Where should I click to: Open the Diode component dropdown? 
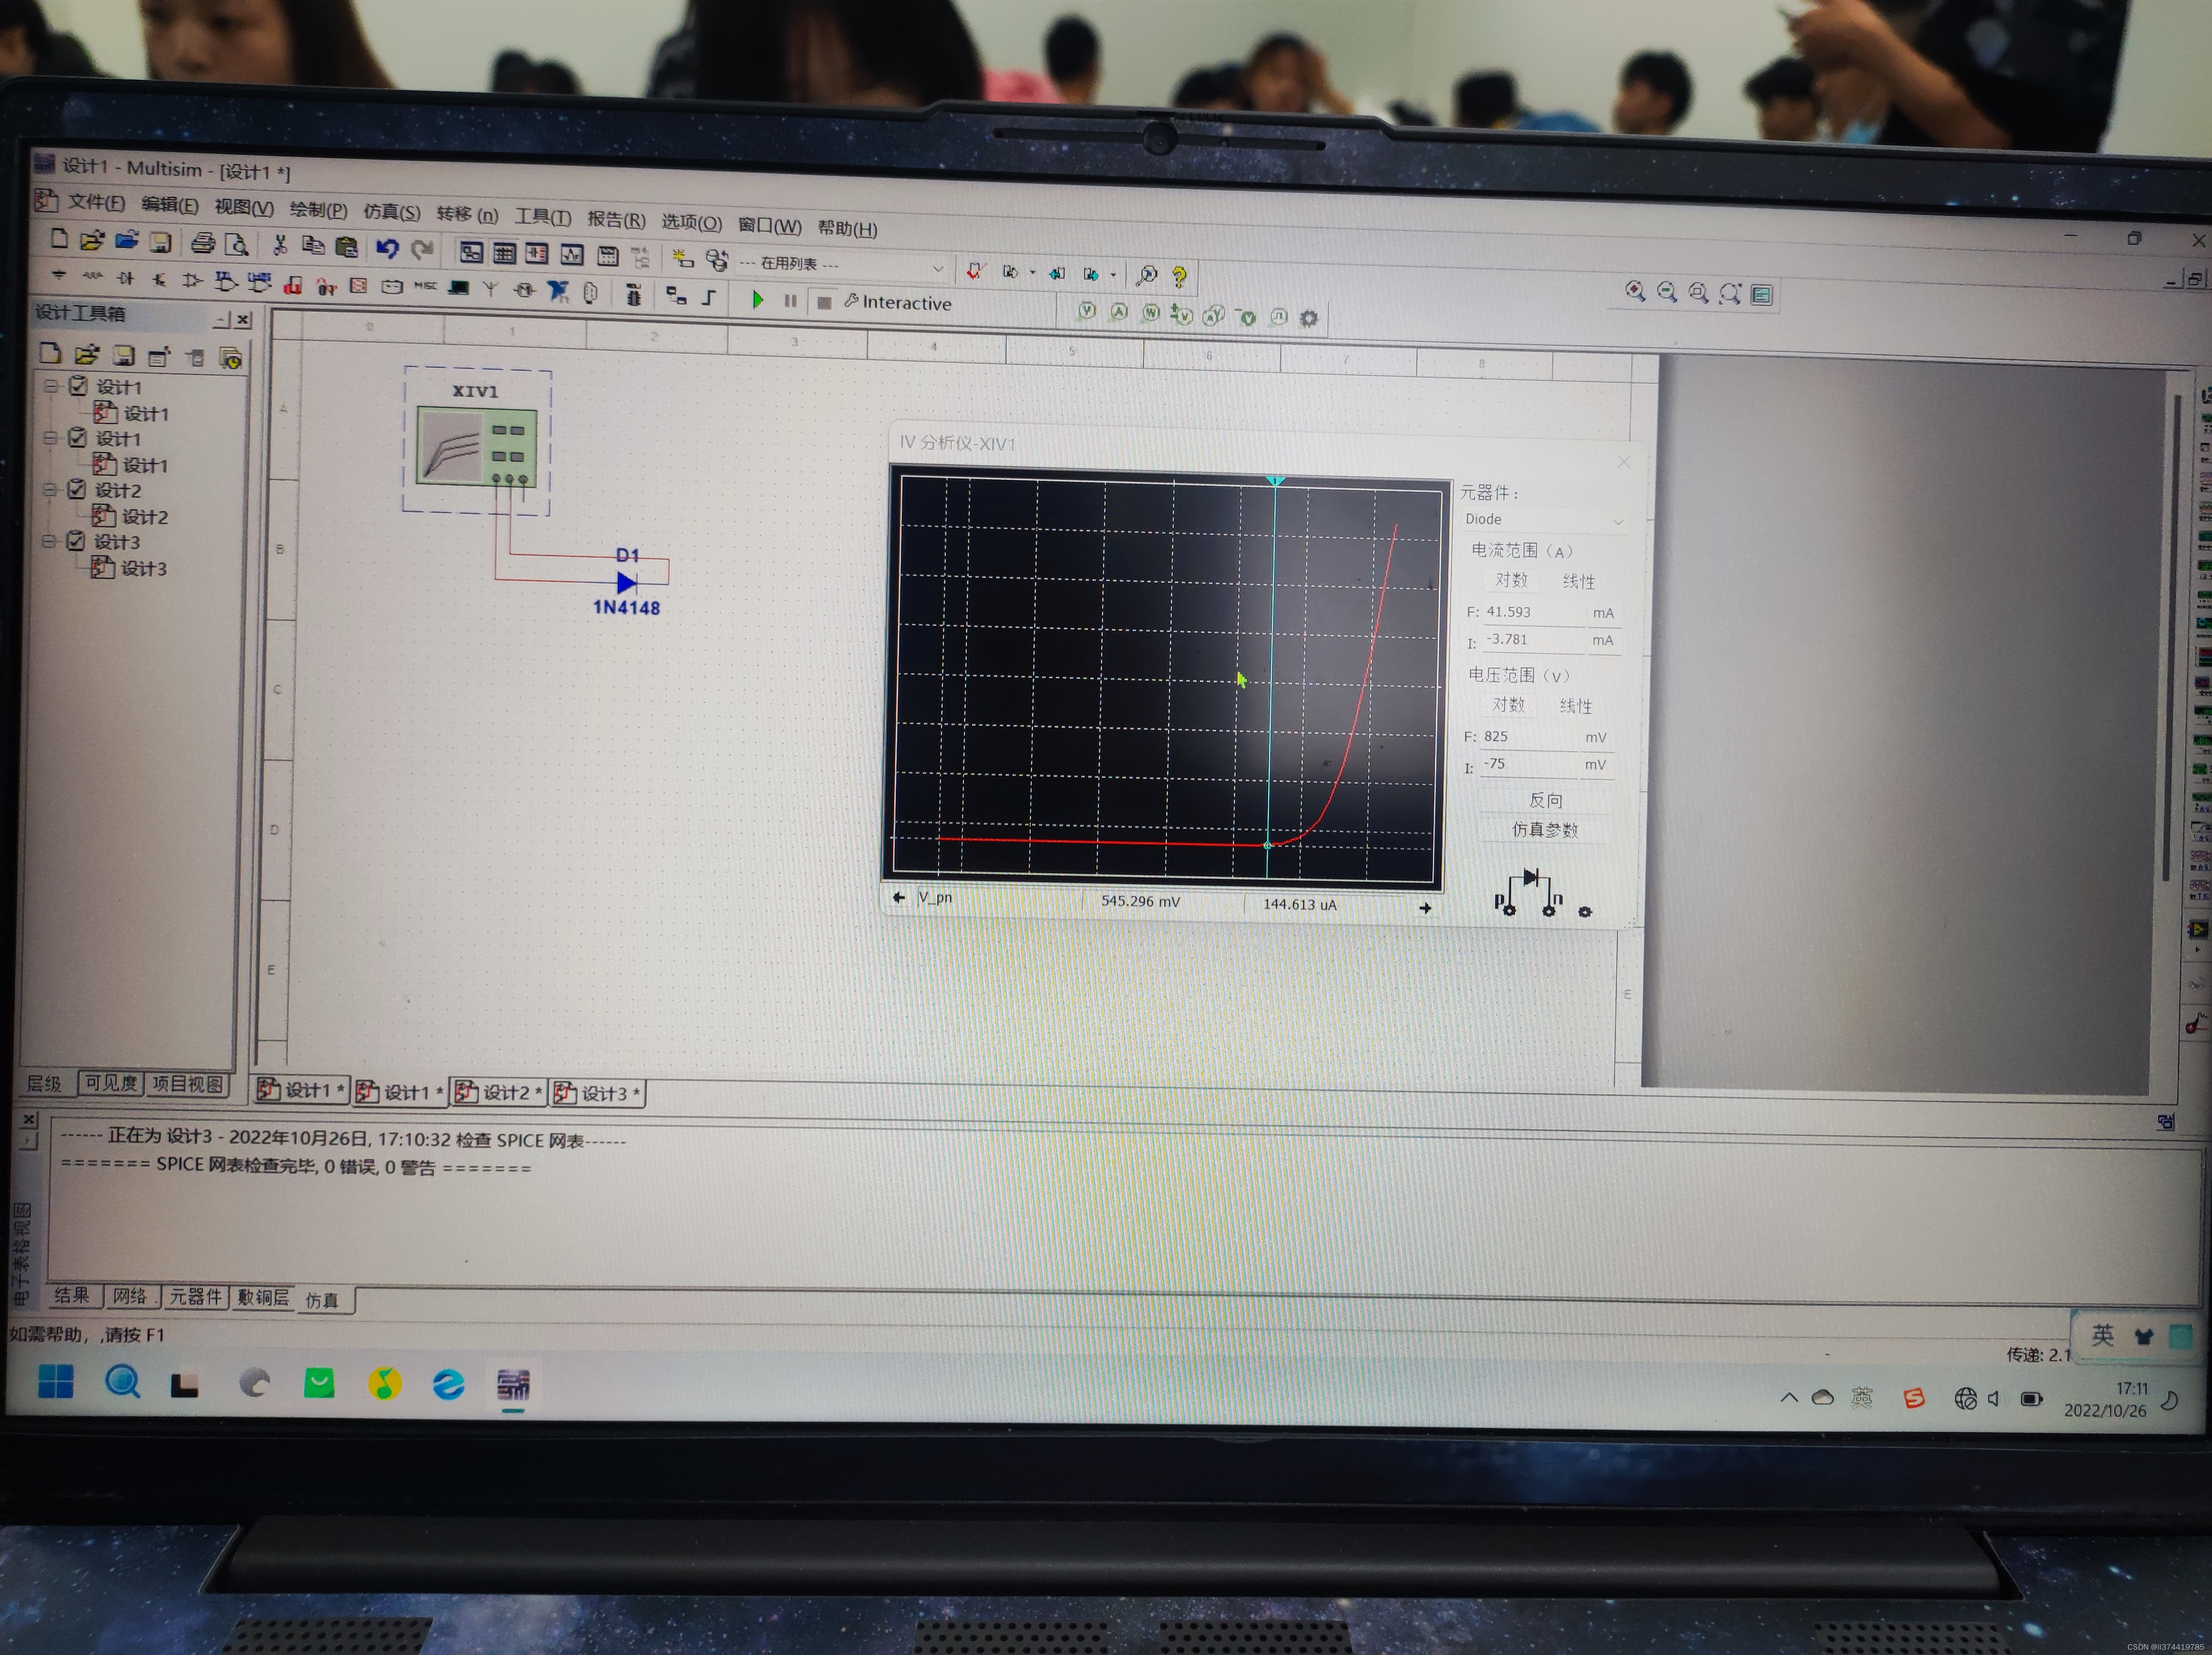click(1617, 521)
